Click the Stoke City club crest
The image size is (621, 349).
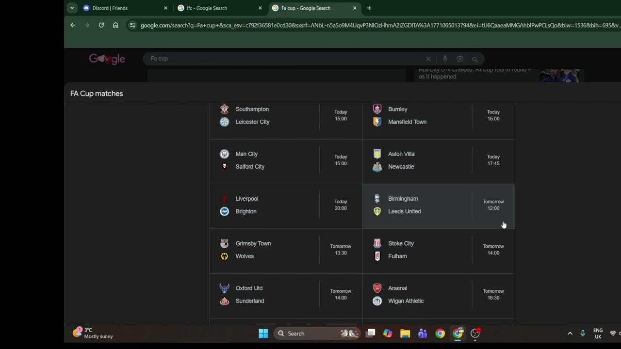(x=377, y=243)
